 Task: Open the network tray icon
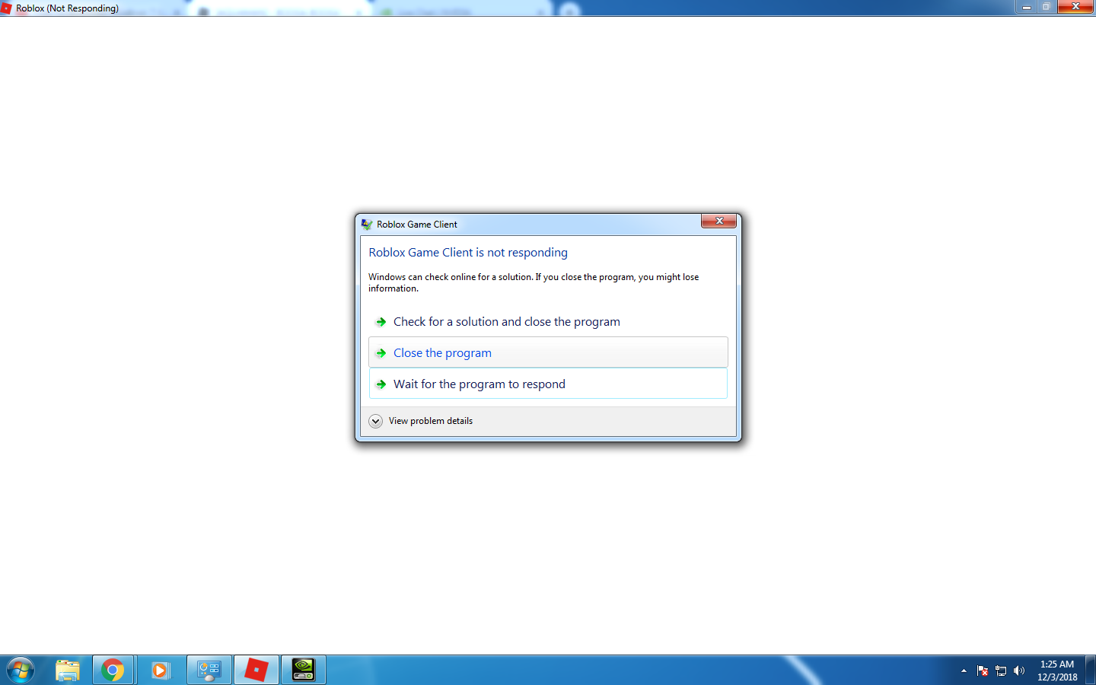1001,671
